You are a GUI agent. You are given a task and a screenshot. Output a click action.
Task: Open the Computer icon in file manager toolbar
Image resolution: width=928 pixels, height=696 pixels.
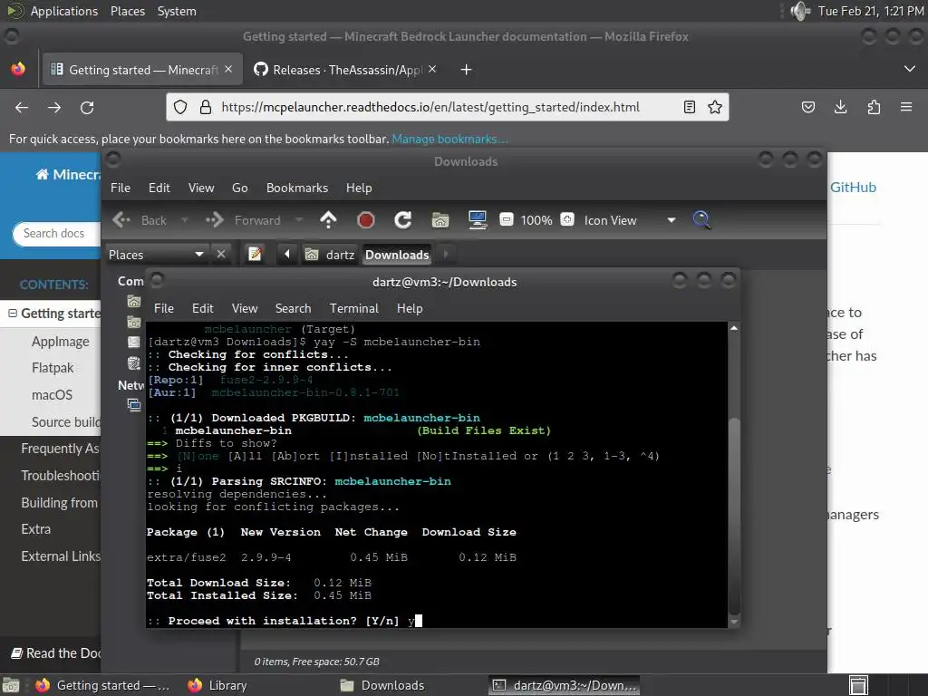pyautogui.click(x=477, y=220)
